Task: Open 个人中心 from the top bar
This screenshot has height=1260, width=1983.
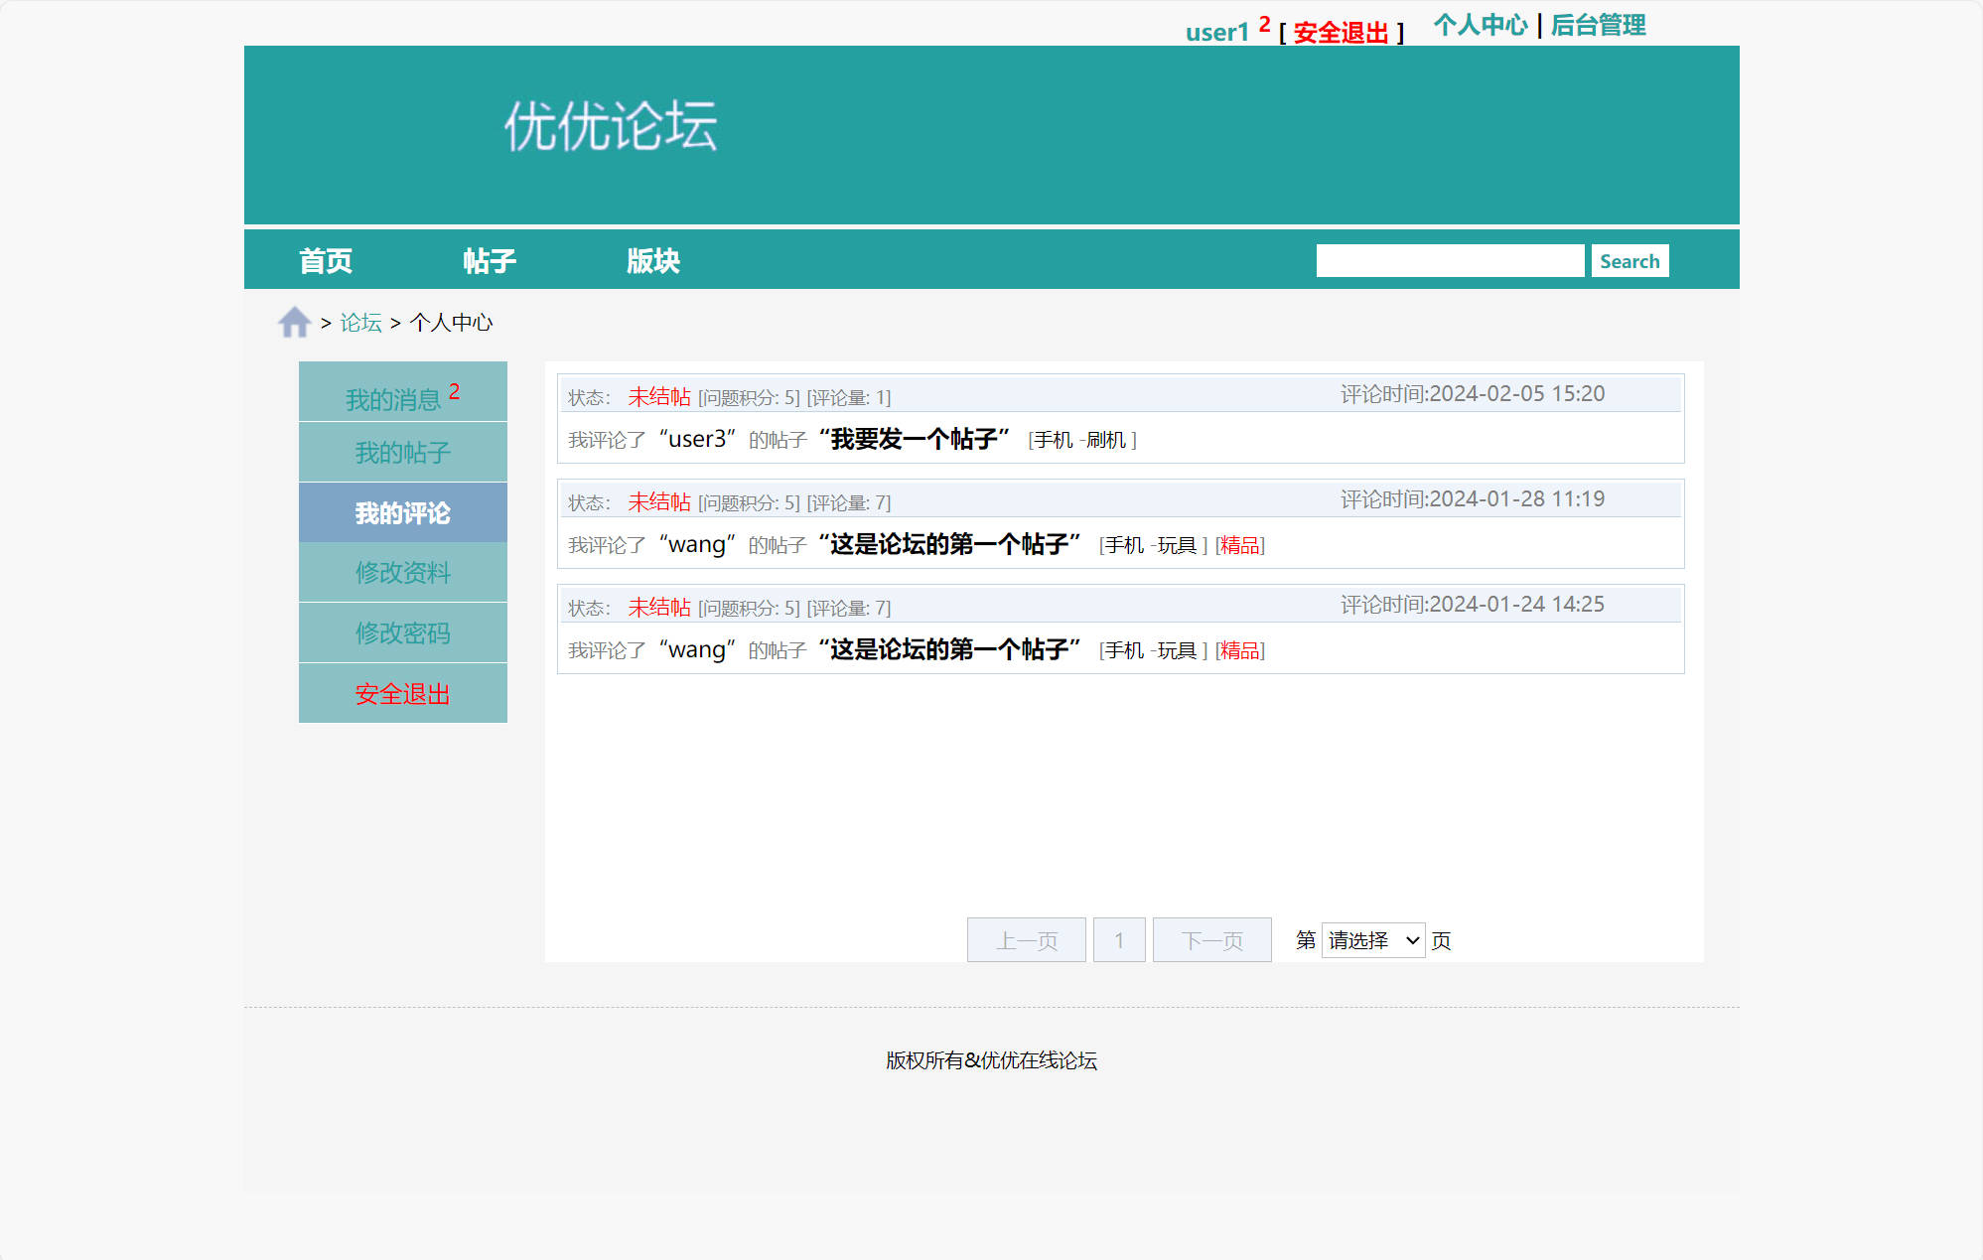Action: coord(1482,25)
